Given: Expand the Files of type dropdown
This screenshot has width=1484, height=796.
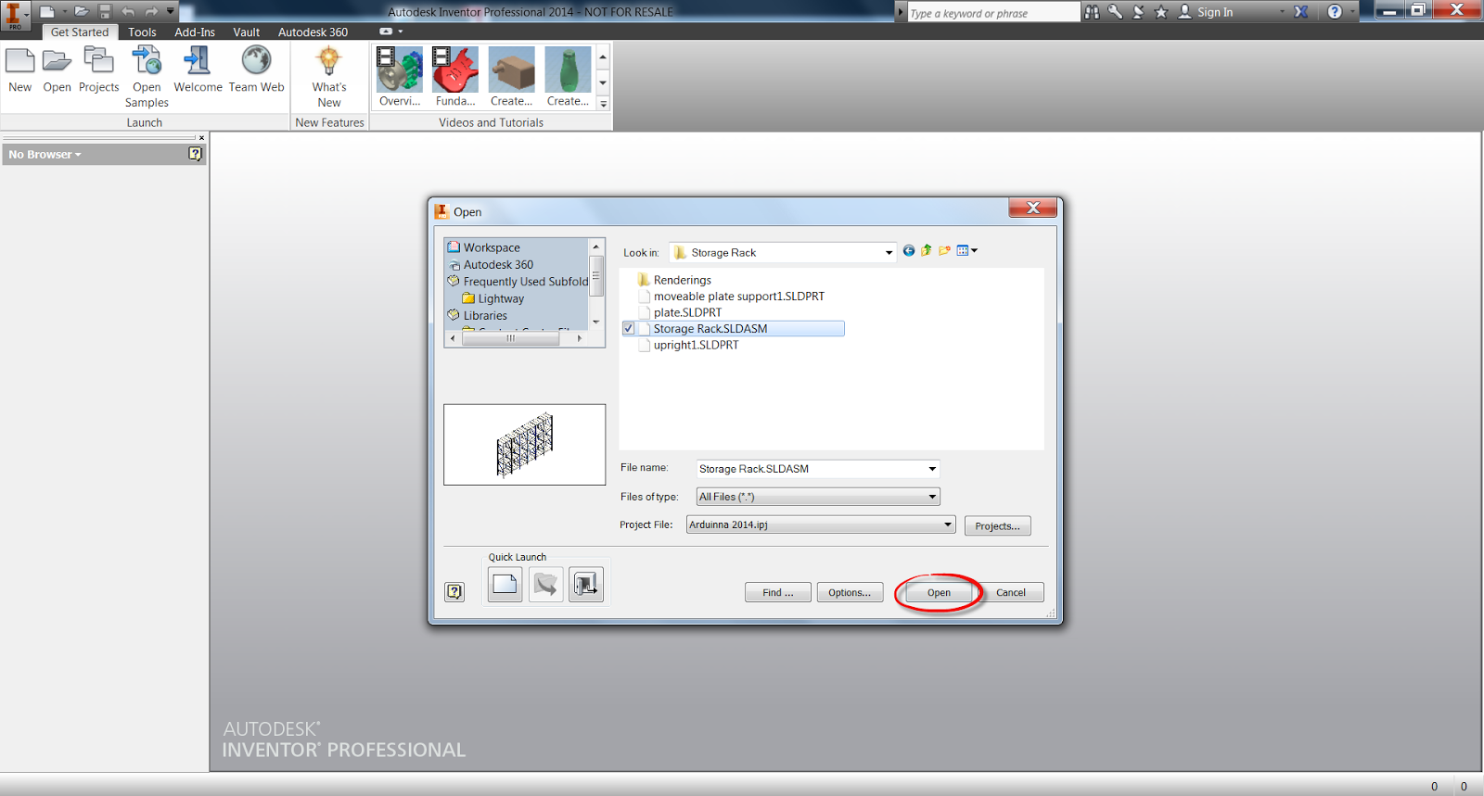Looking at the screenshot, I should [x=932, y=497].
